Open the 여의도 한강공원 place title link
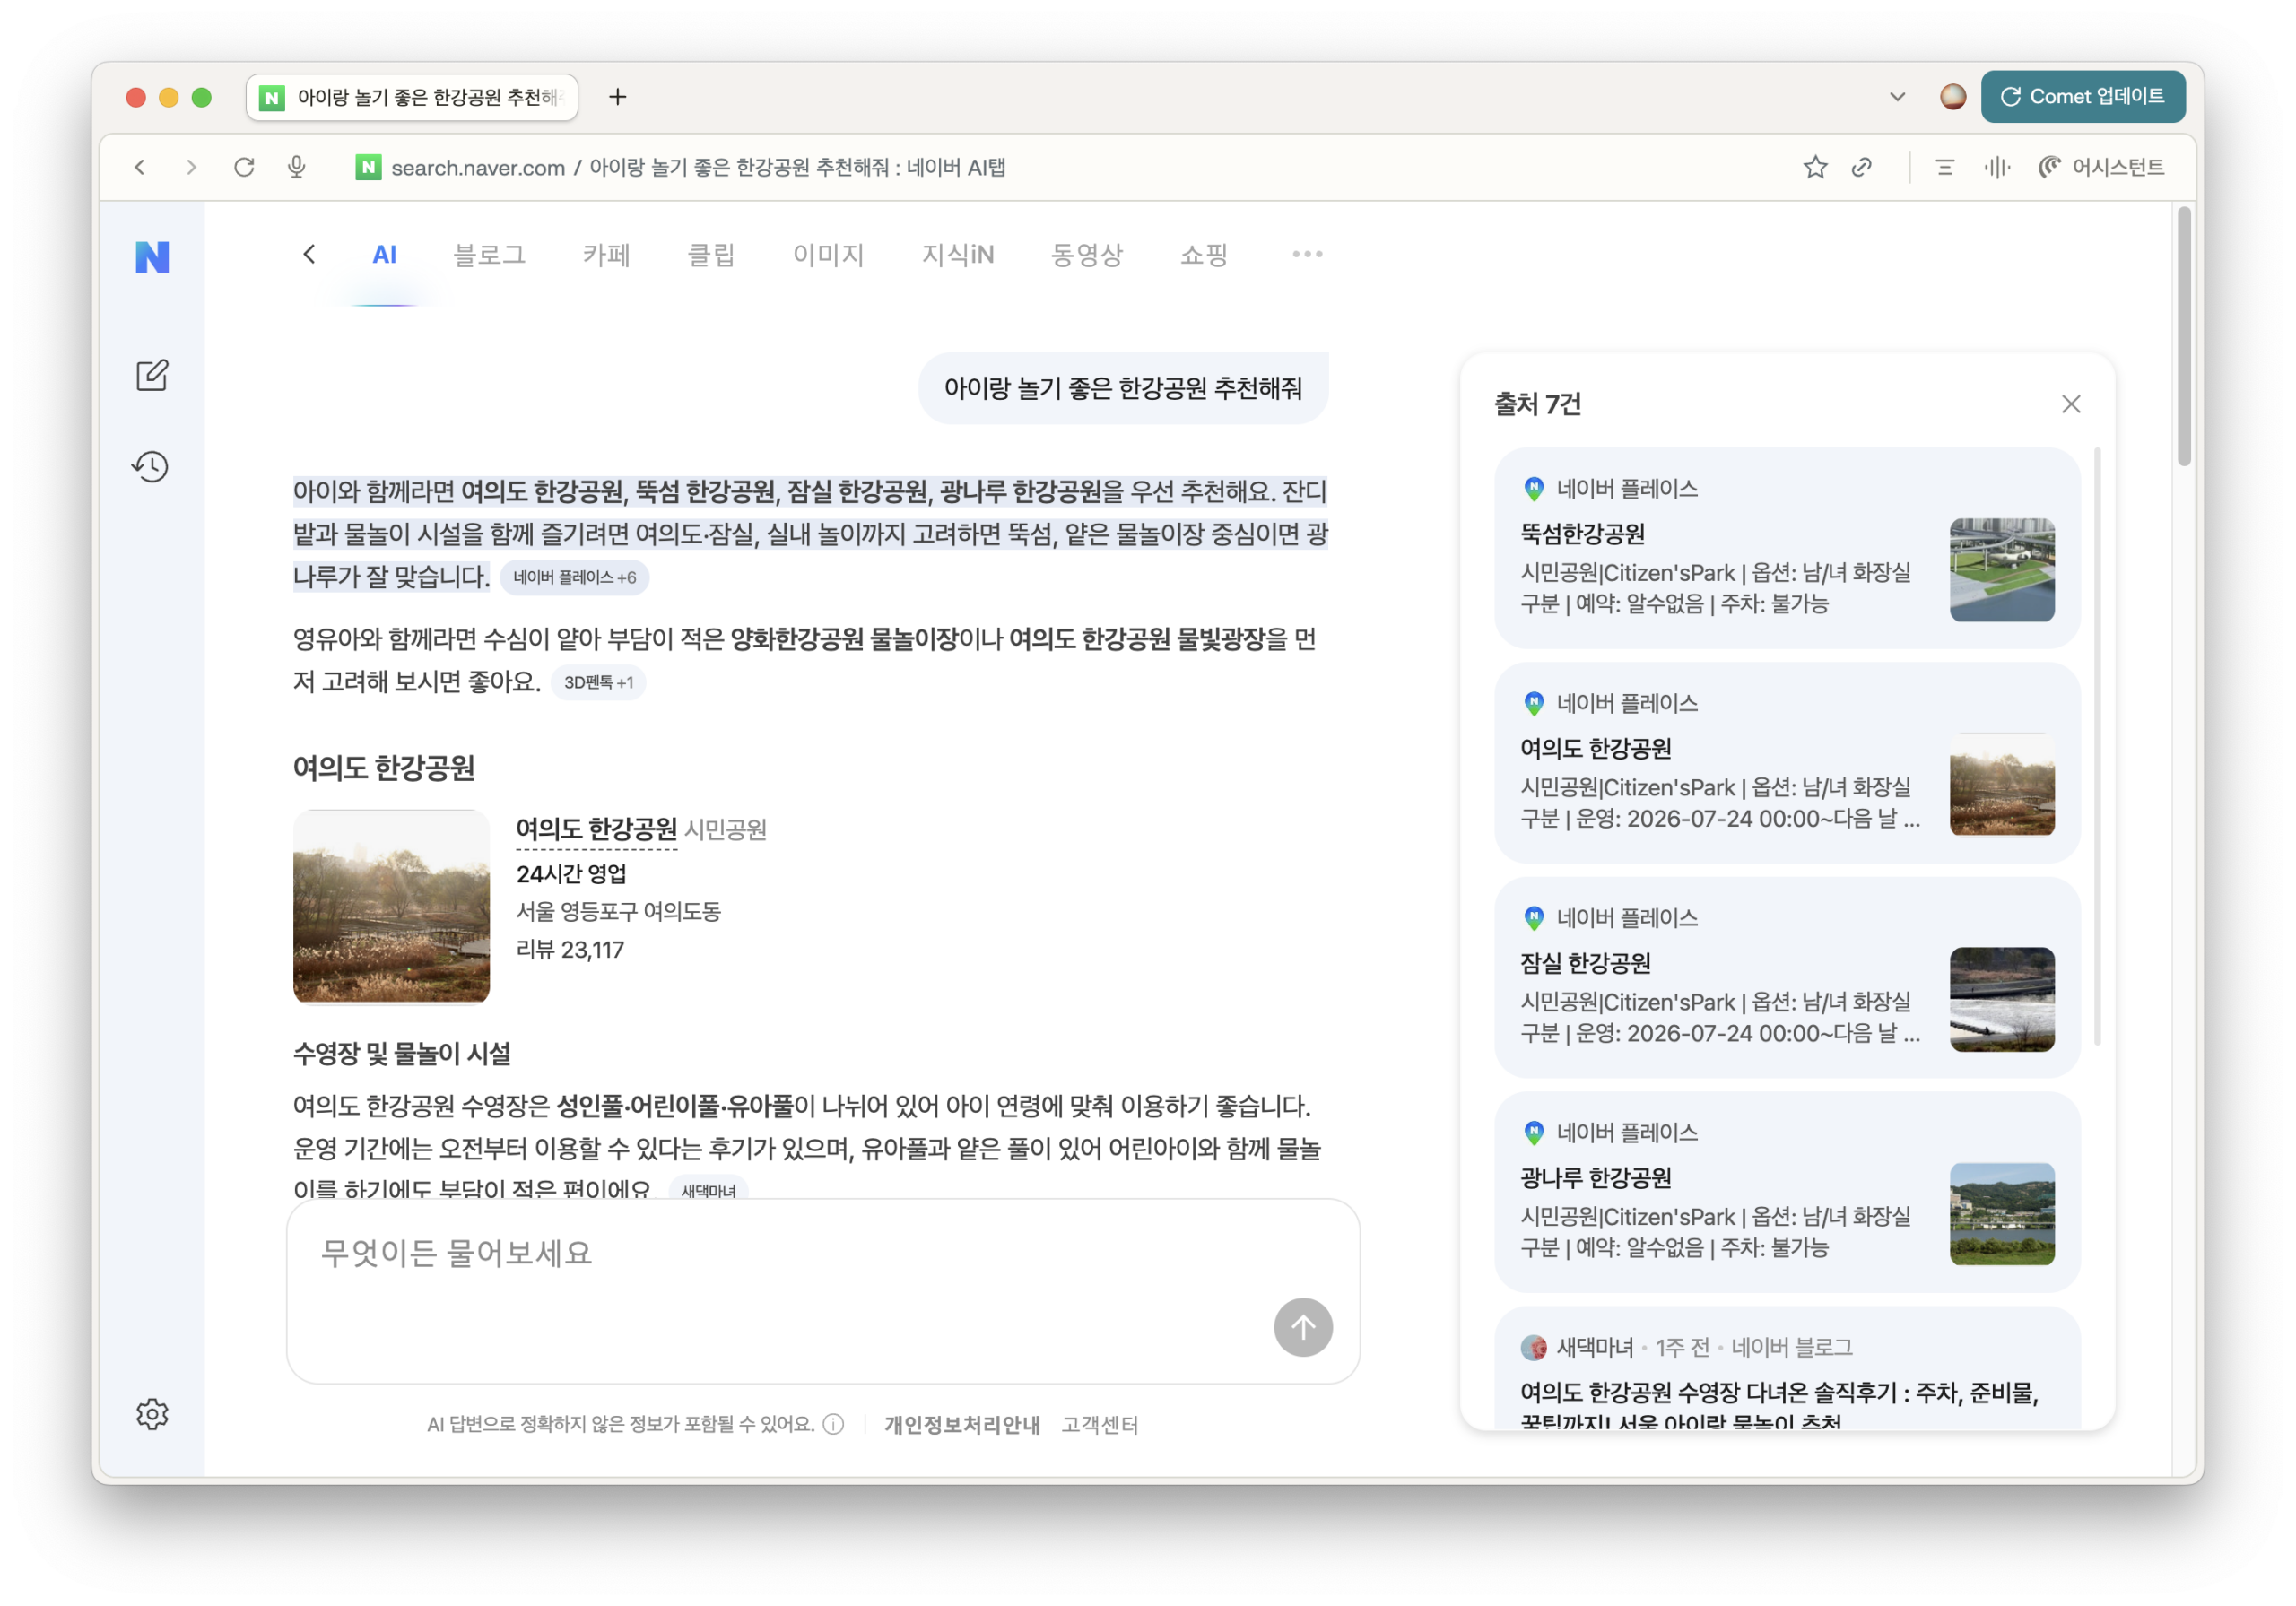 click(596, 829)
